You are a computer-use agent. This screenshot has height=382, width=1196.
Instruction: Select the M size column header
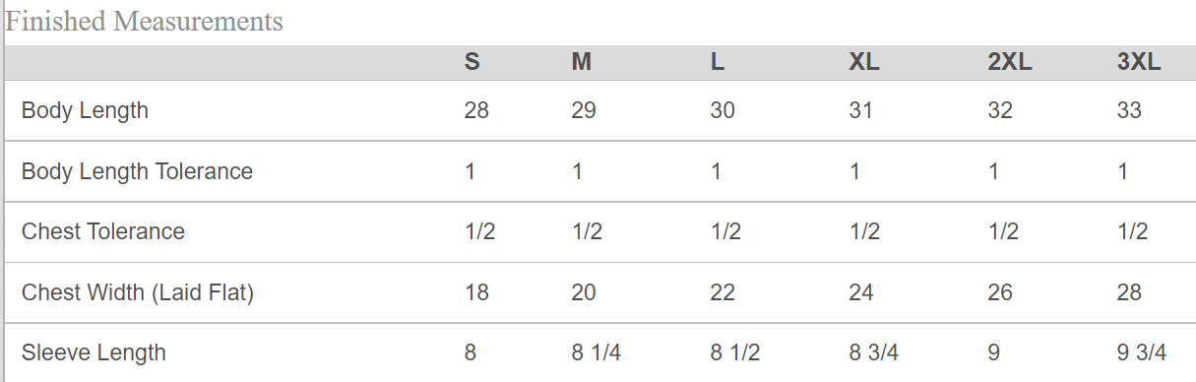coord(582,62)
